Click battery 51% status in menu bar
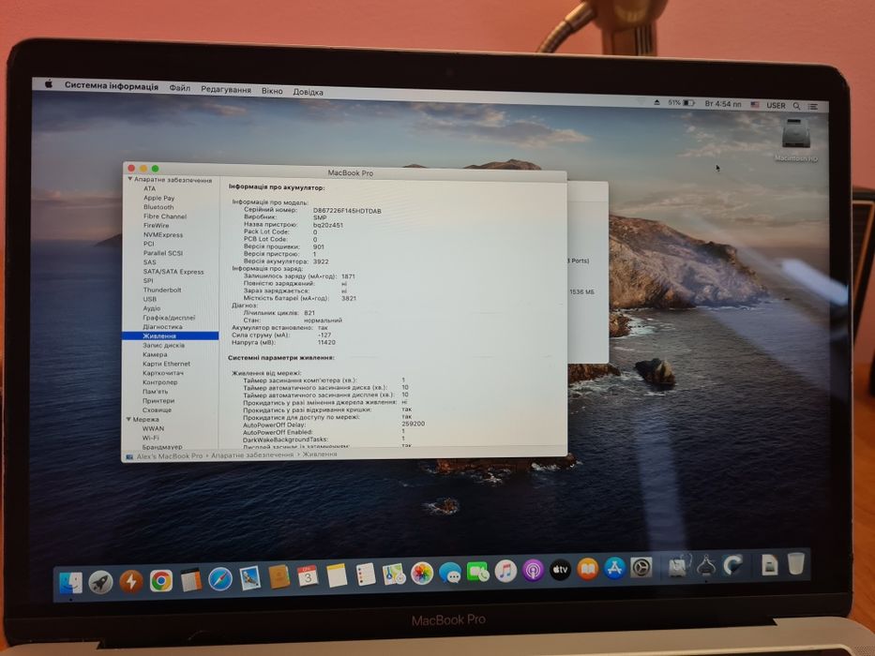 [x=682, y=103]
